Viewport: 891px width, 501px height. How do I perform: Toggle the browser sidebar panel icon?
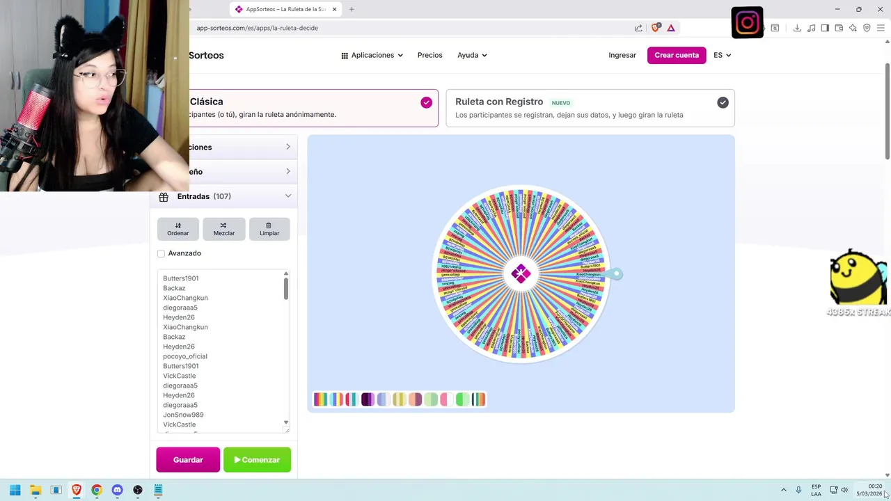click(825, 28)
